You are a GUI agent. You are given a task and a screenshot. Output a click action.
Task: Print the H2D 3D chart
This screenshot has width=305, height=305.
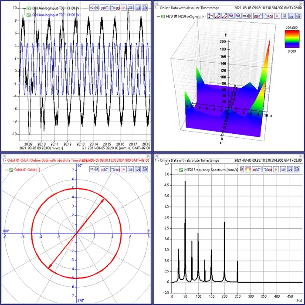298,16
